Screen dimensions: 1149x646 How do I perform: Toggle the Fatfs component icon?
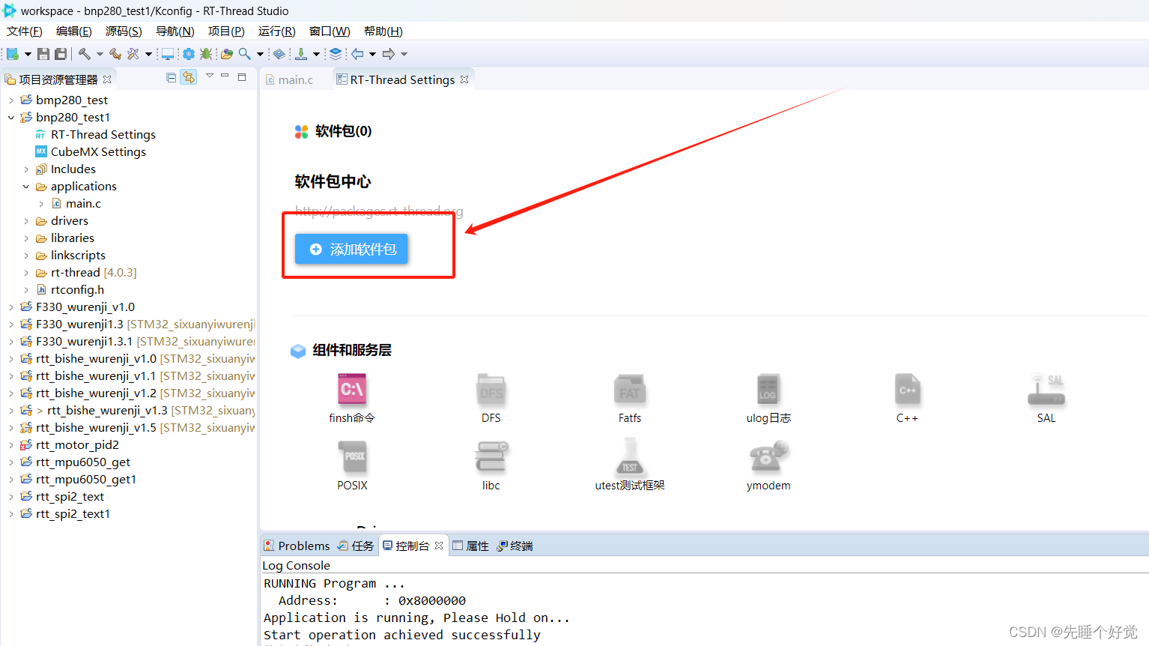tap(630, 390)
